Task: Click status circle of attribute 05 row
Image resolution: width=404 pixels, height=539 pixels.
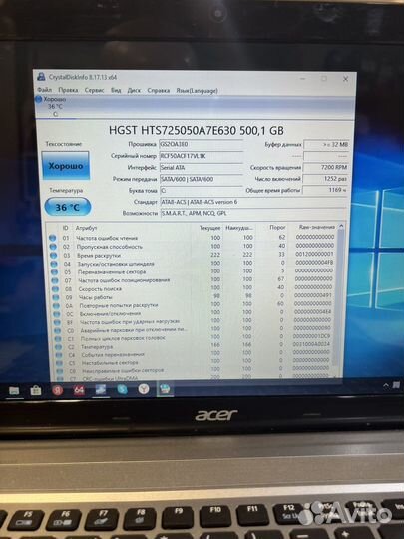Action: 54,272
